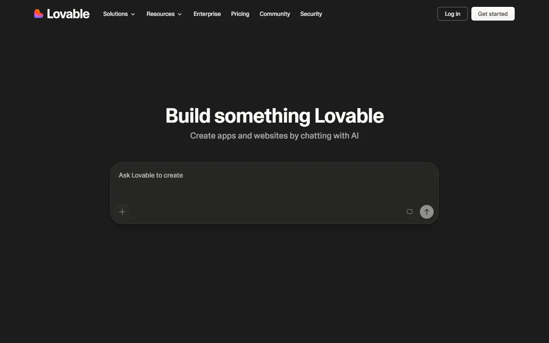Viewport: 549px width, 343px height.
Task: Click the Log in button
Action: pyautogui.click(x=452, y=14)
